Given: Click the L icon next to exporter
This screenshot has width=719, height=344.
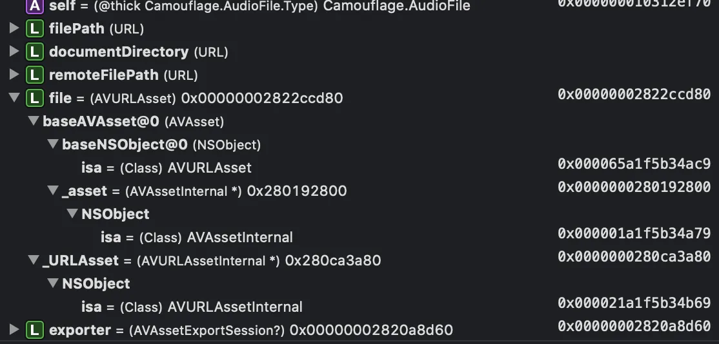Looking at the screenshot, I should tap(34, 330).
